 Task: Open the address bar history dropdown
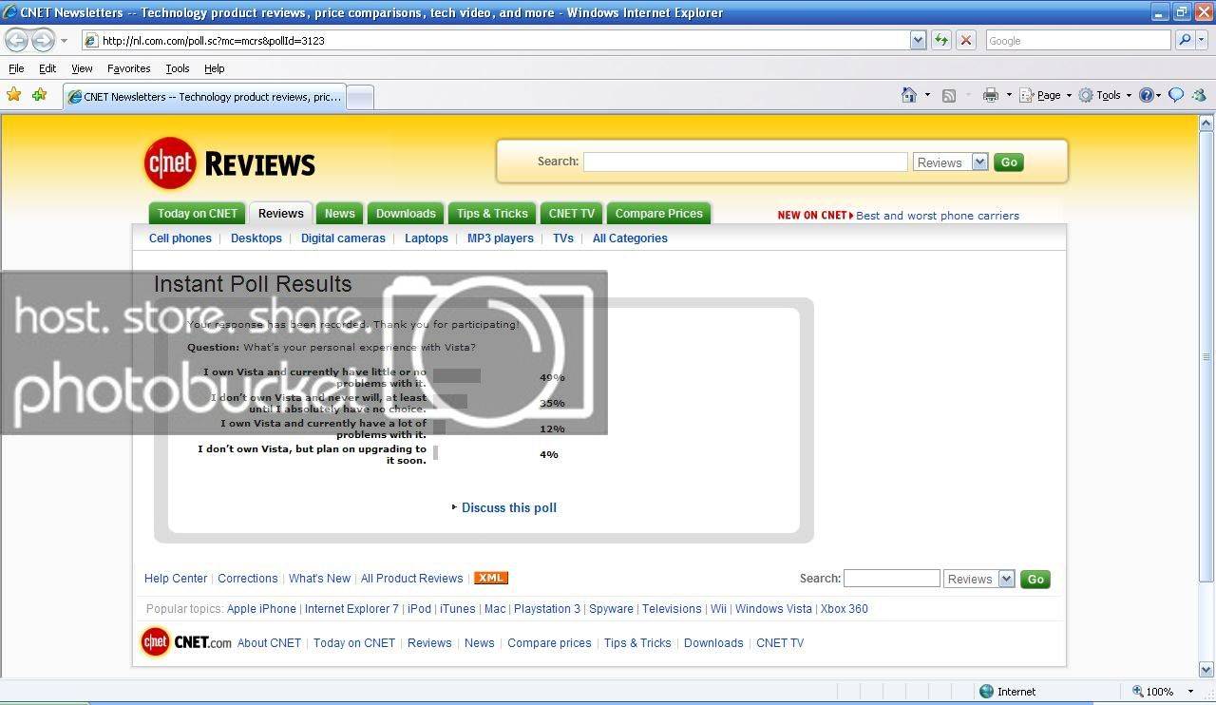click(918, 40)
